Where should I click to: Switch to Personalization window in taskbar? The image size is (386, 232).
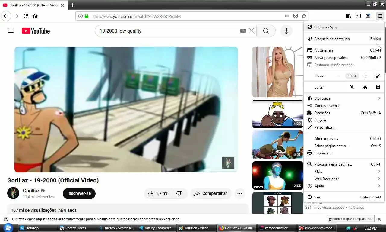coord(277,228)
